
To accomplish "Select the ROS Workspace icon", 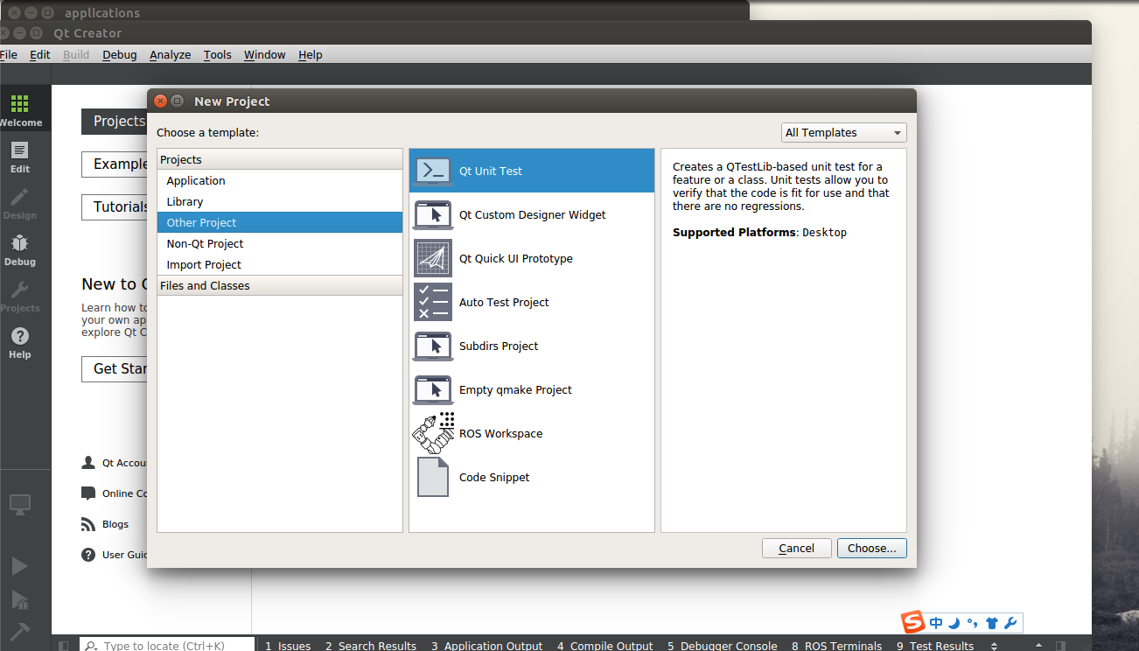I will [x=434, y=432].
